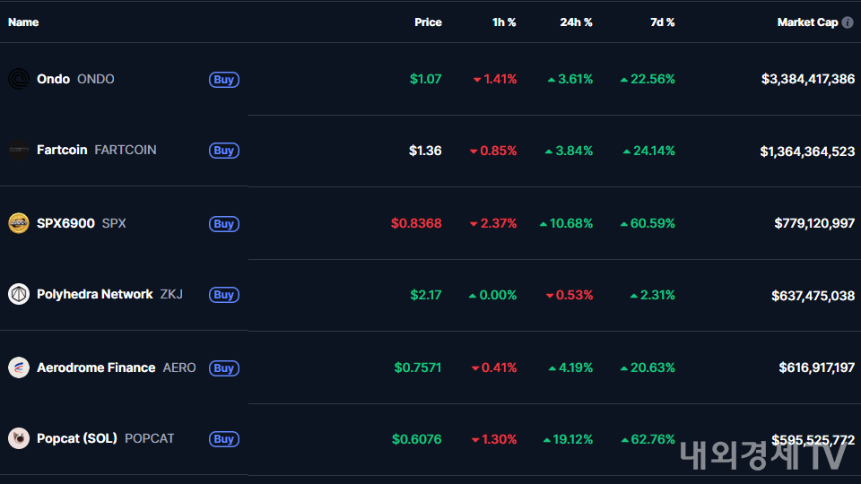Click the Popcat (SOL) logo icon

(x=19, y=438)
